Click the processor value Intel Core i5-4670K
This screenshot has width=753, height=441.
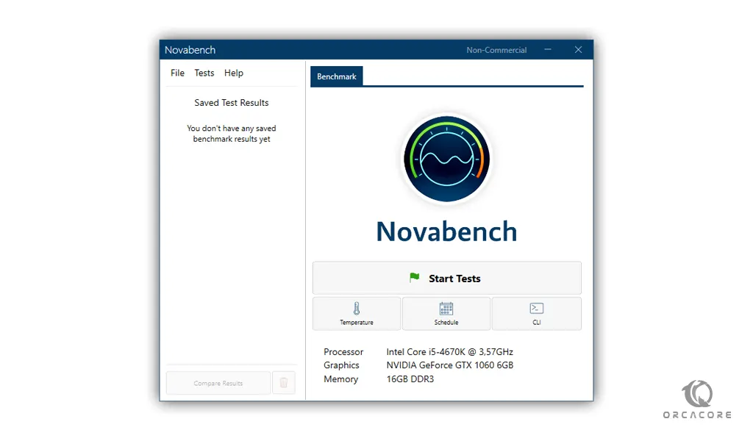[449, 352]
